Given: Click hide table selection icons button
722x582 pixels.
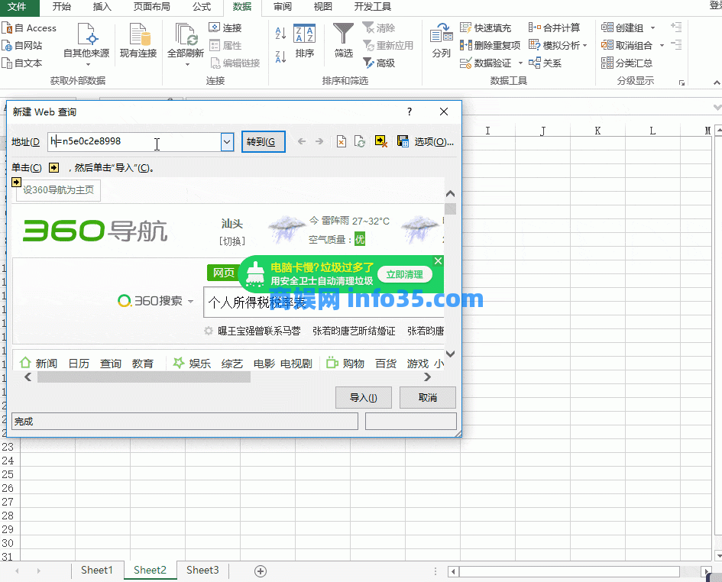Looking at the screenshot, I should (380, 141).
